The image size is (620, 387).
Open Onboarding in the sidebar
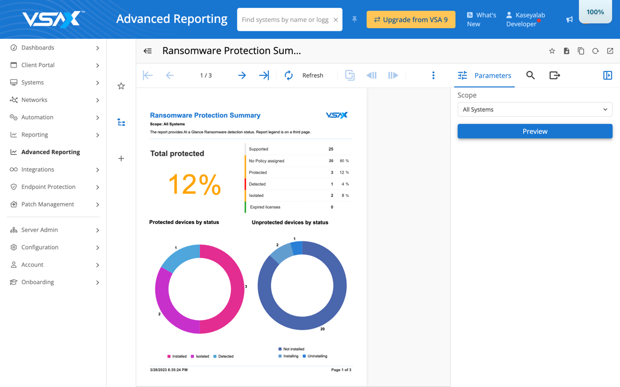tap(55, 282)
